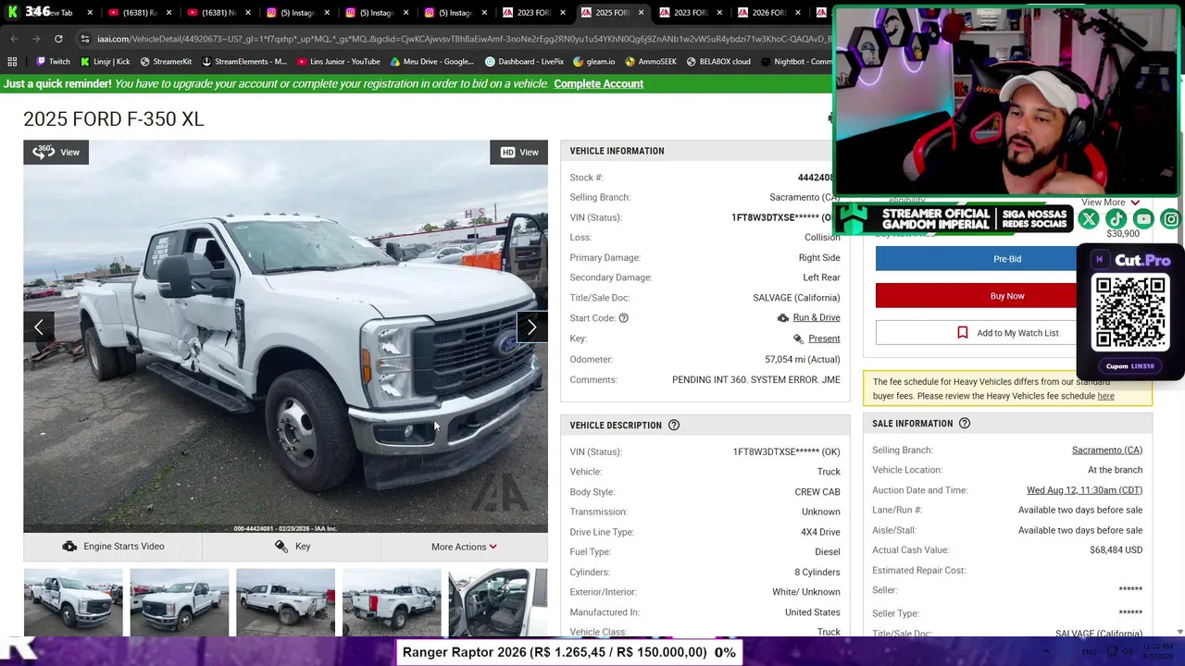1185x666 pixels.
Task: Click the SALVAGE (California) title value in Vehicle Information
Action: [796, 298]
